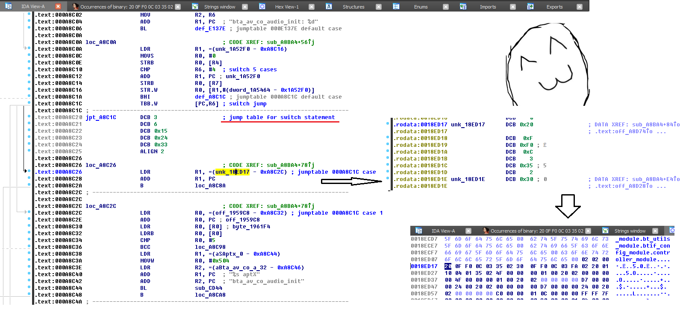This screenshot has width=686, height=318.
Task: Click unk_18ED1E label in rodata panel
Action: point(468,179)
